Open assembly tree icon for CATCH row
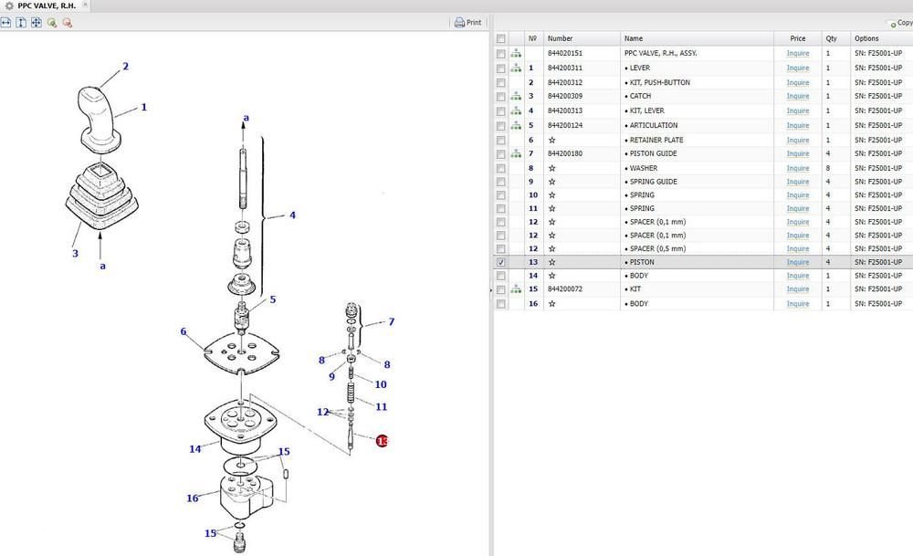Screen dimensions: 913x556 tap(516, 96)
